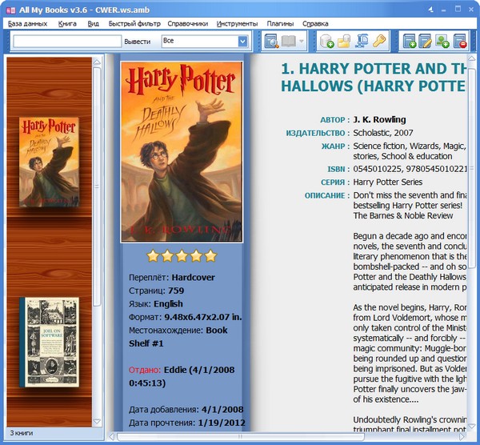Image resolution: width=480 pixels, height=445 pixels.
Task: Click the ISBN number 0545010225
Action: (x=378, y=169)
